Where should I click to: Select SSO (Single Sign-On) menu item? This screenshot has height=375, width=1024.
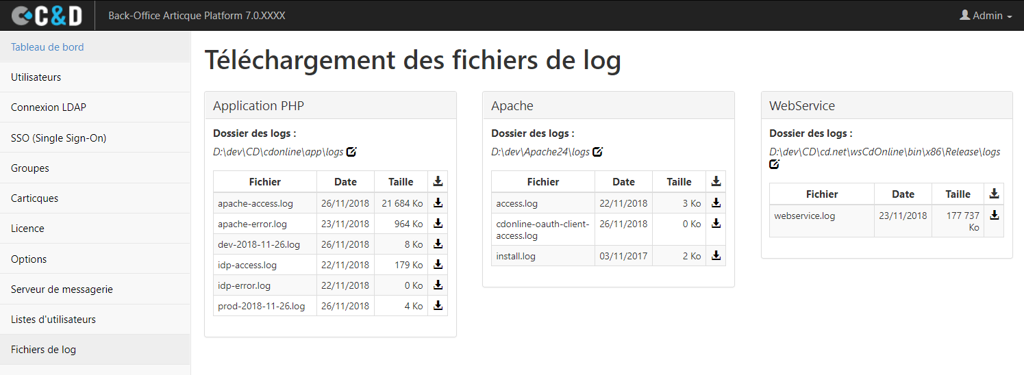click(58, 138)
